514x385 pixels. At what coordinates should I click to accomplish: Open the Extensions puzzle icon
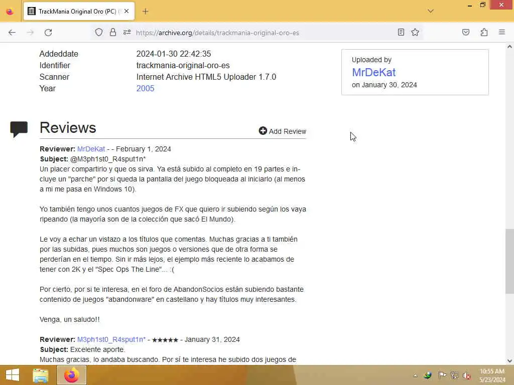click(x=484, y=32)
